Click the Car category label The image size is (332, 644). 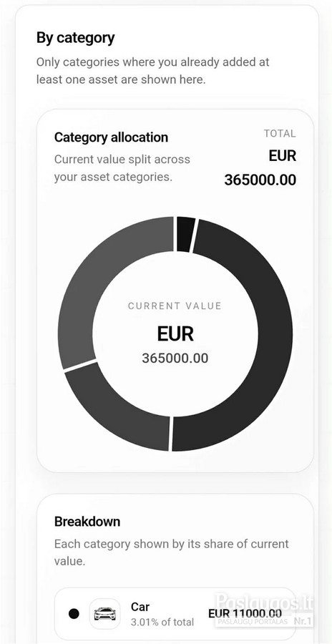point(140,607)
